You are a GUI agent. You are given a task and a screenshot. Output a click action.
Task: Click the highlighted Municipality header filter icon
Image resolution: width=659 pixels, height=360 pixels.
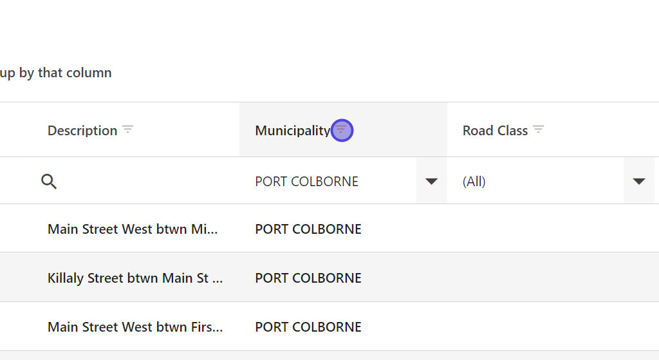pos(341,130)
